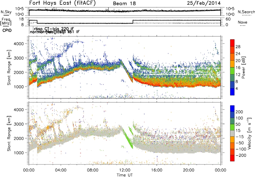The image size is (255, 177).
Task: Click the '-100' label on Velocity colorbar
Action: pos(241,149)
